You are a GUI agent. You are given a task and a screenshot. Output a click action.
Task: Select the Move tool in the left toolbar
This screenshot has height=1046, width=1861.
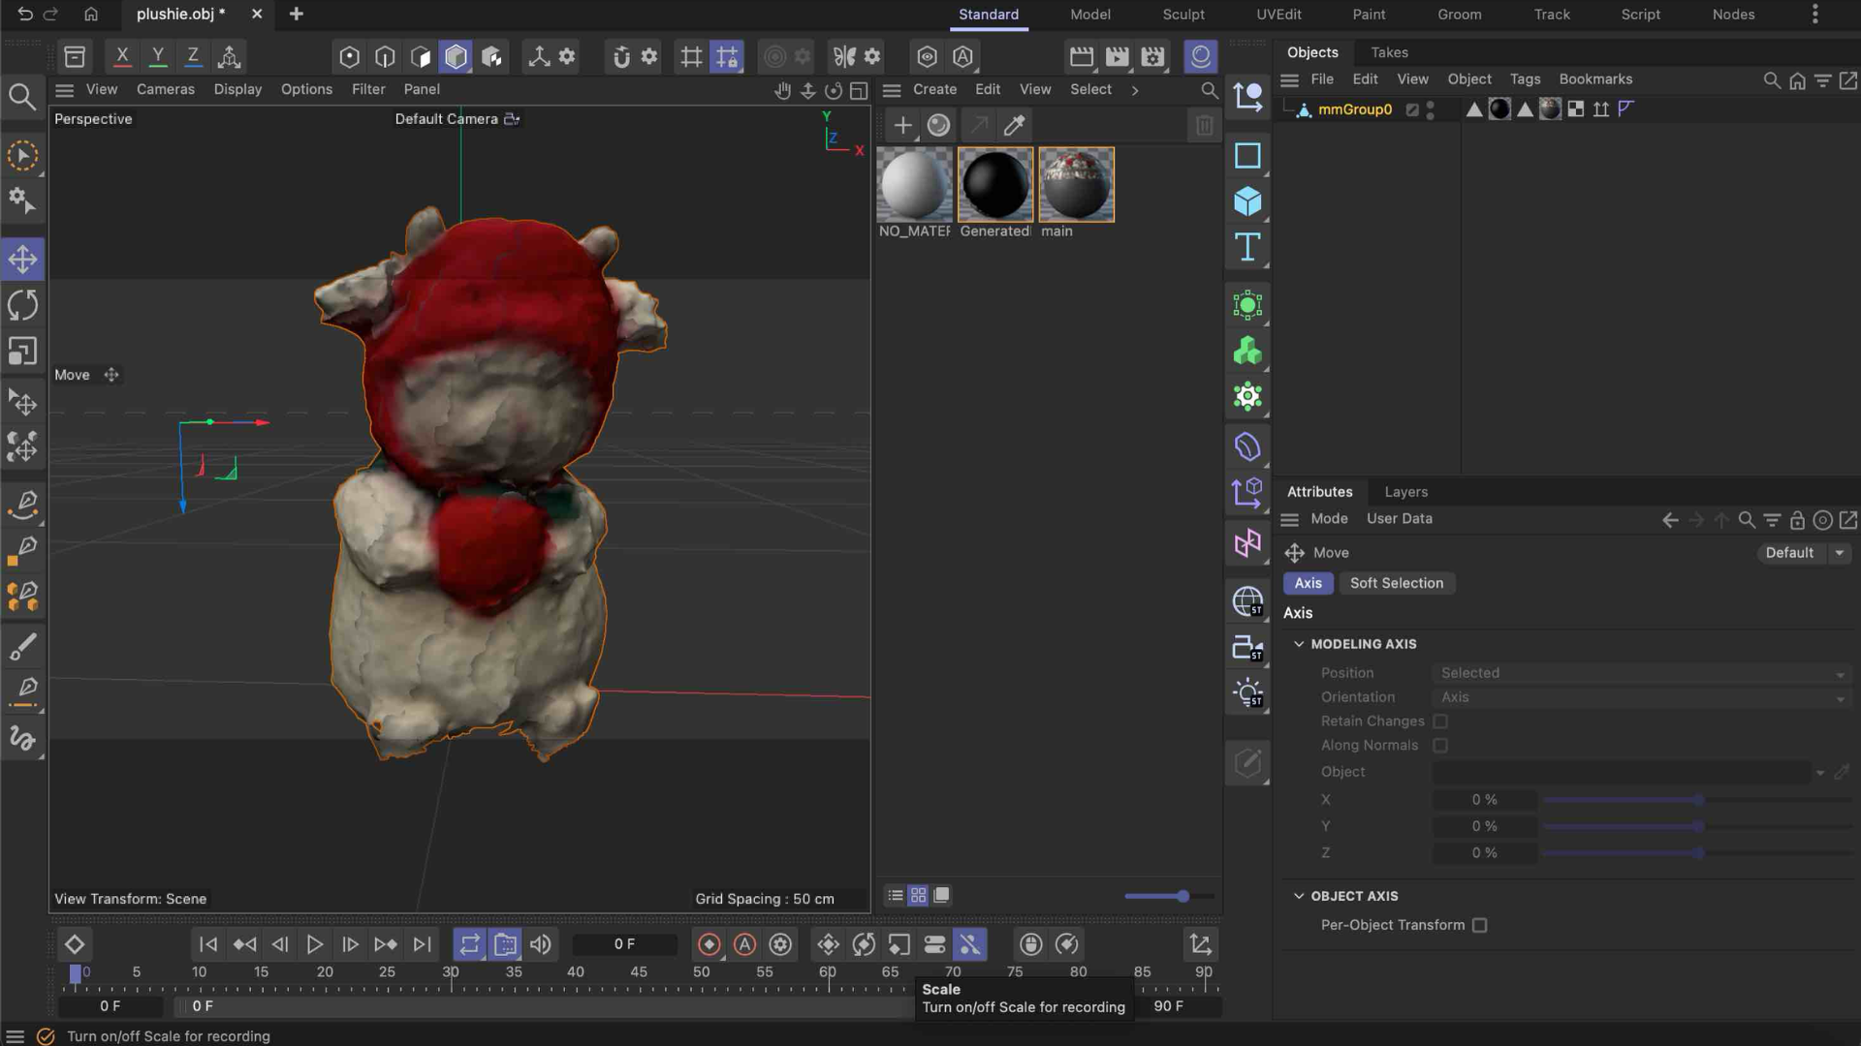23,259
